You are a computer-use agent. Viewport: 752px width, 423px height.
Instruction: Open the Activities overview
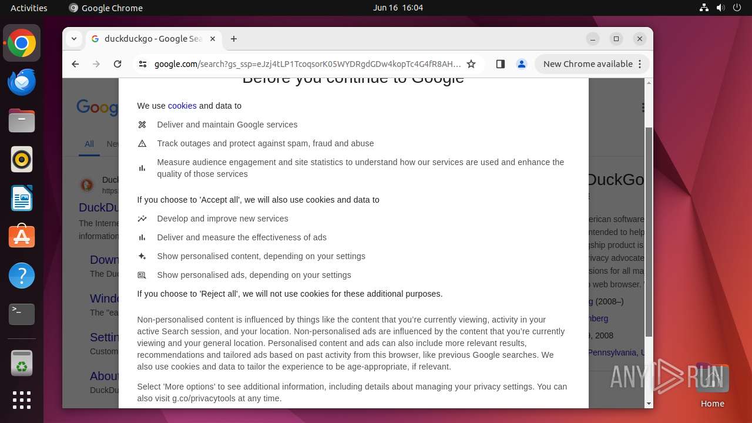coord(29,8)
